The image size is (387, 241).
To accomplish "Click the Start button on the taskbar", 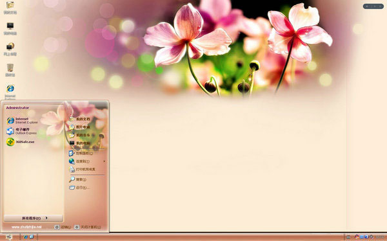I will (8, 237).
